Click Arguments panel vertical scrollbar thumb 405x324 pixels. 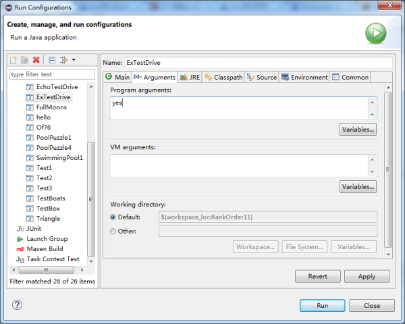tap(388, 169)
